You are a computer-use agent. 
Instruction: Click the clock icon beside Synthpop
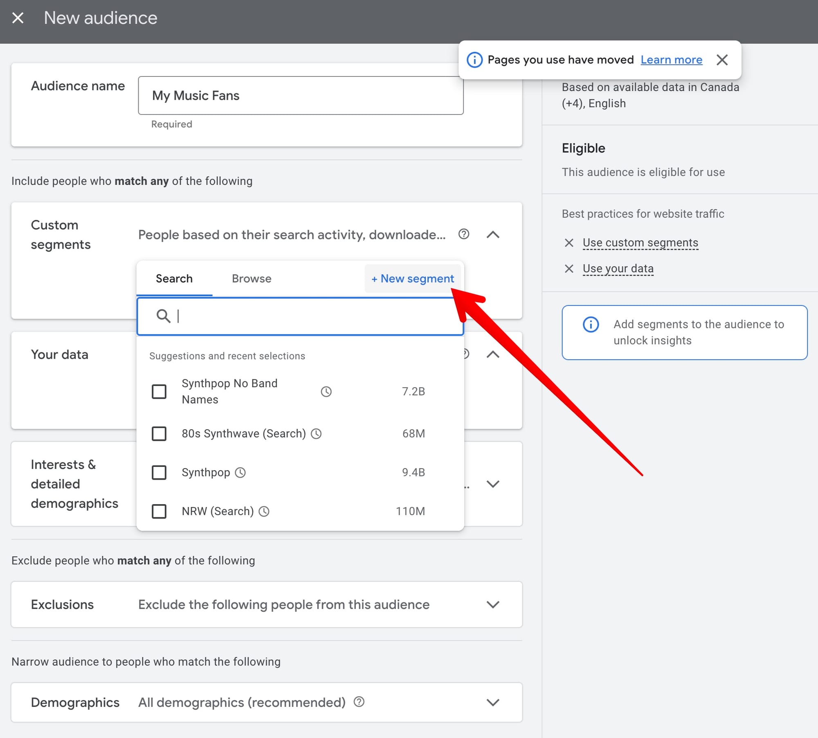240,473
